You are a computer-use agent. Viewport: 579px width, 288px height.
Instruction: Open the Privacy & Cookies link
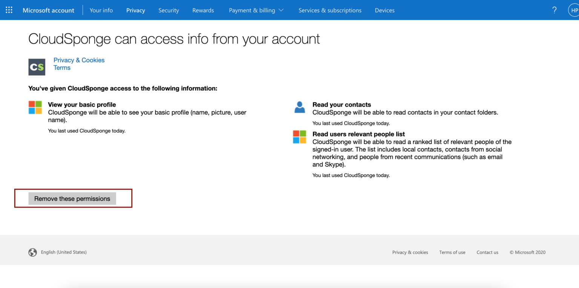(x=79, y=60)
